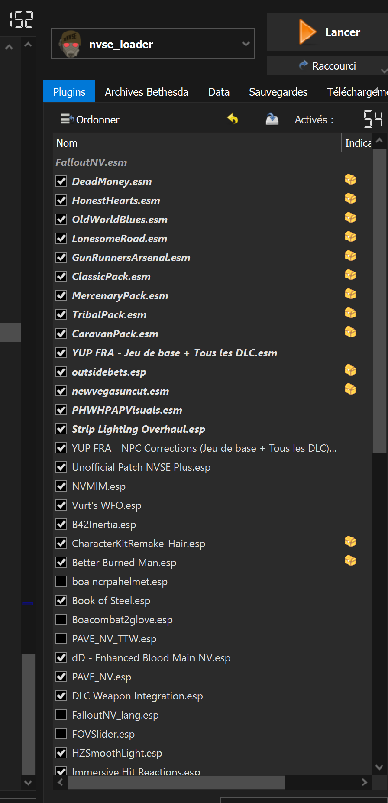
Task: Open the Archives Bethesda tab
Action: [146, 91]
